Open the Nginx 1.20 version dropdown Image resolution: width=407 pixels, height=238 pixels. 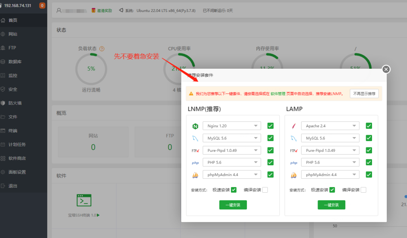point(232,126)
